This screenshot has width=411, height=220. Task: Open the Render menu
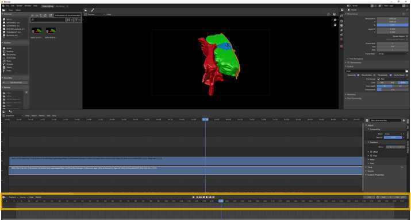tap(19, 6)
